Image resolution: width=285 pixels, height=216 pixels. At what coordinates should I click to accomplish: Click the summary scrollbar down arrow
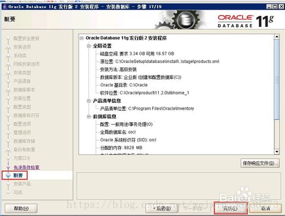click(x=277, y=152)
